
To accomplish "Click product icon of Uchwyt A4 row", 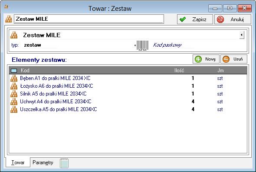I will pos(14,102).
